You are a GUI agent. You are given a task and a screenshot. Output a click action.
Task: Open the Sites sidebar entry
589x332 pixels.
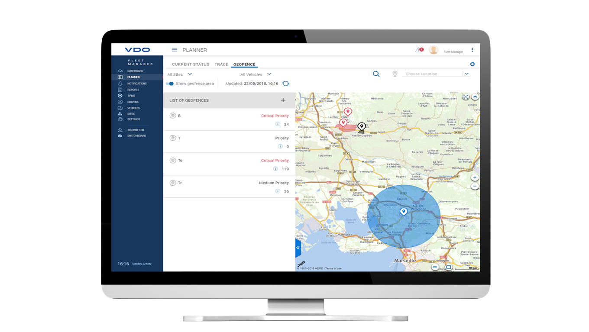pos(131,114)
